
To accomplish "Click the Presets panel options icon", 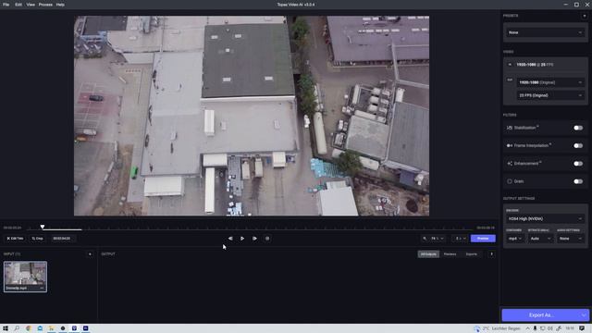I will pyautogui.click(x=584, y=16).
